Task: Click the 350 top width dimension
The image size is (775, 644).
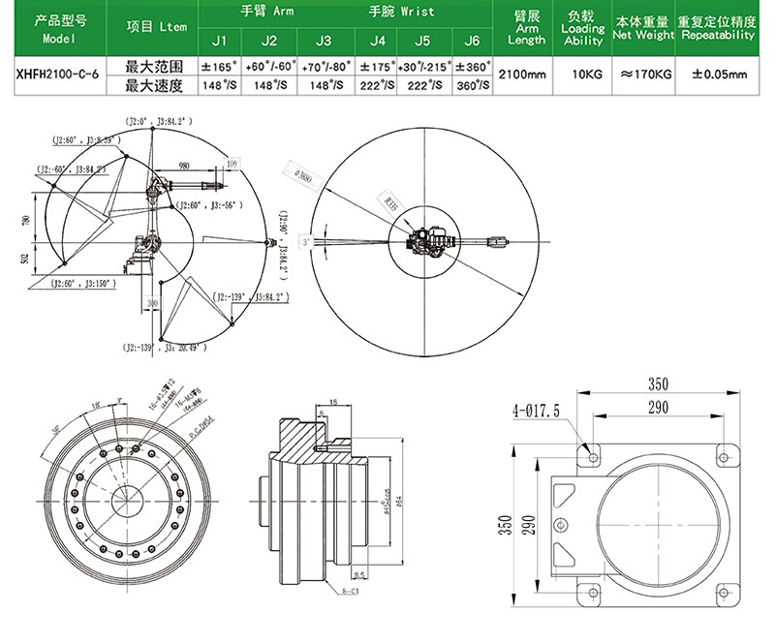Action: click(658, 384)
